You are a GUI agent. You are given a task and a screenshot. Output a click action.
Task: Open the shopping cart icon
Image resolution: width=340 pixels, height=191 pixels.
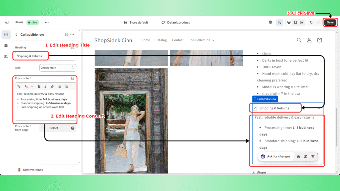[x=319, y=40]
